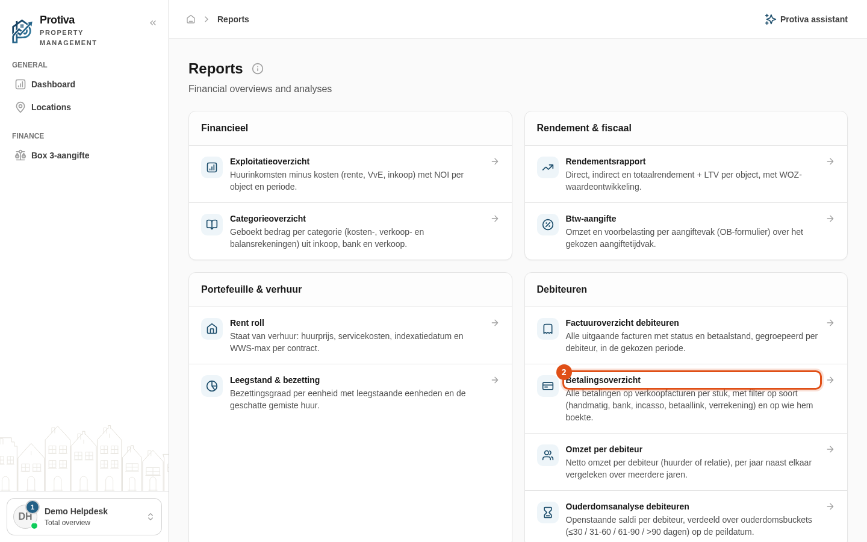The height and width of the screenshot is (542, 867).
Task: Open Box 3-aangifte in the sidebar
Action: tap(84, 155)
